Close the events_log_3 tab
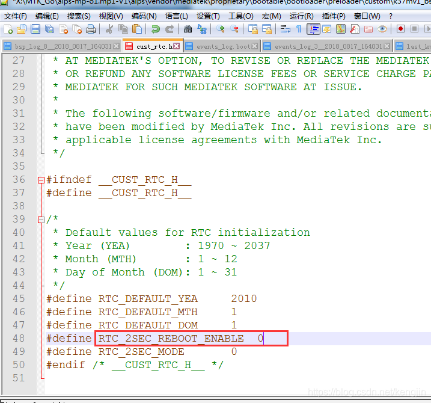431x403 pixels. pos(387,46)
